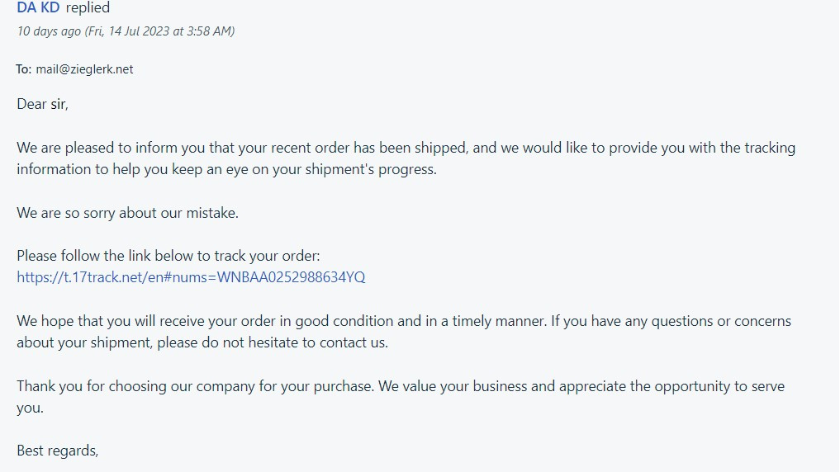Image resolution: width=840 pixels, height=472 pixels.
Task: Click the "Best regards," closing line
Action: tap(57, 451)
